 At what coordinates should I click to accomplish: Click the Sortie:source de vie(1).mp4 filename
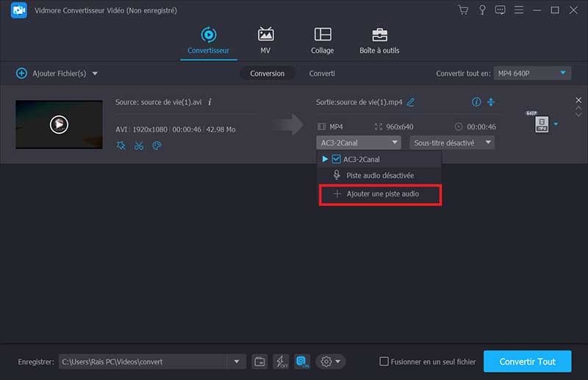(x=359, y=102)
